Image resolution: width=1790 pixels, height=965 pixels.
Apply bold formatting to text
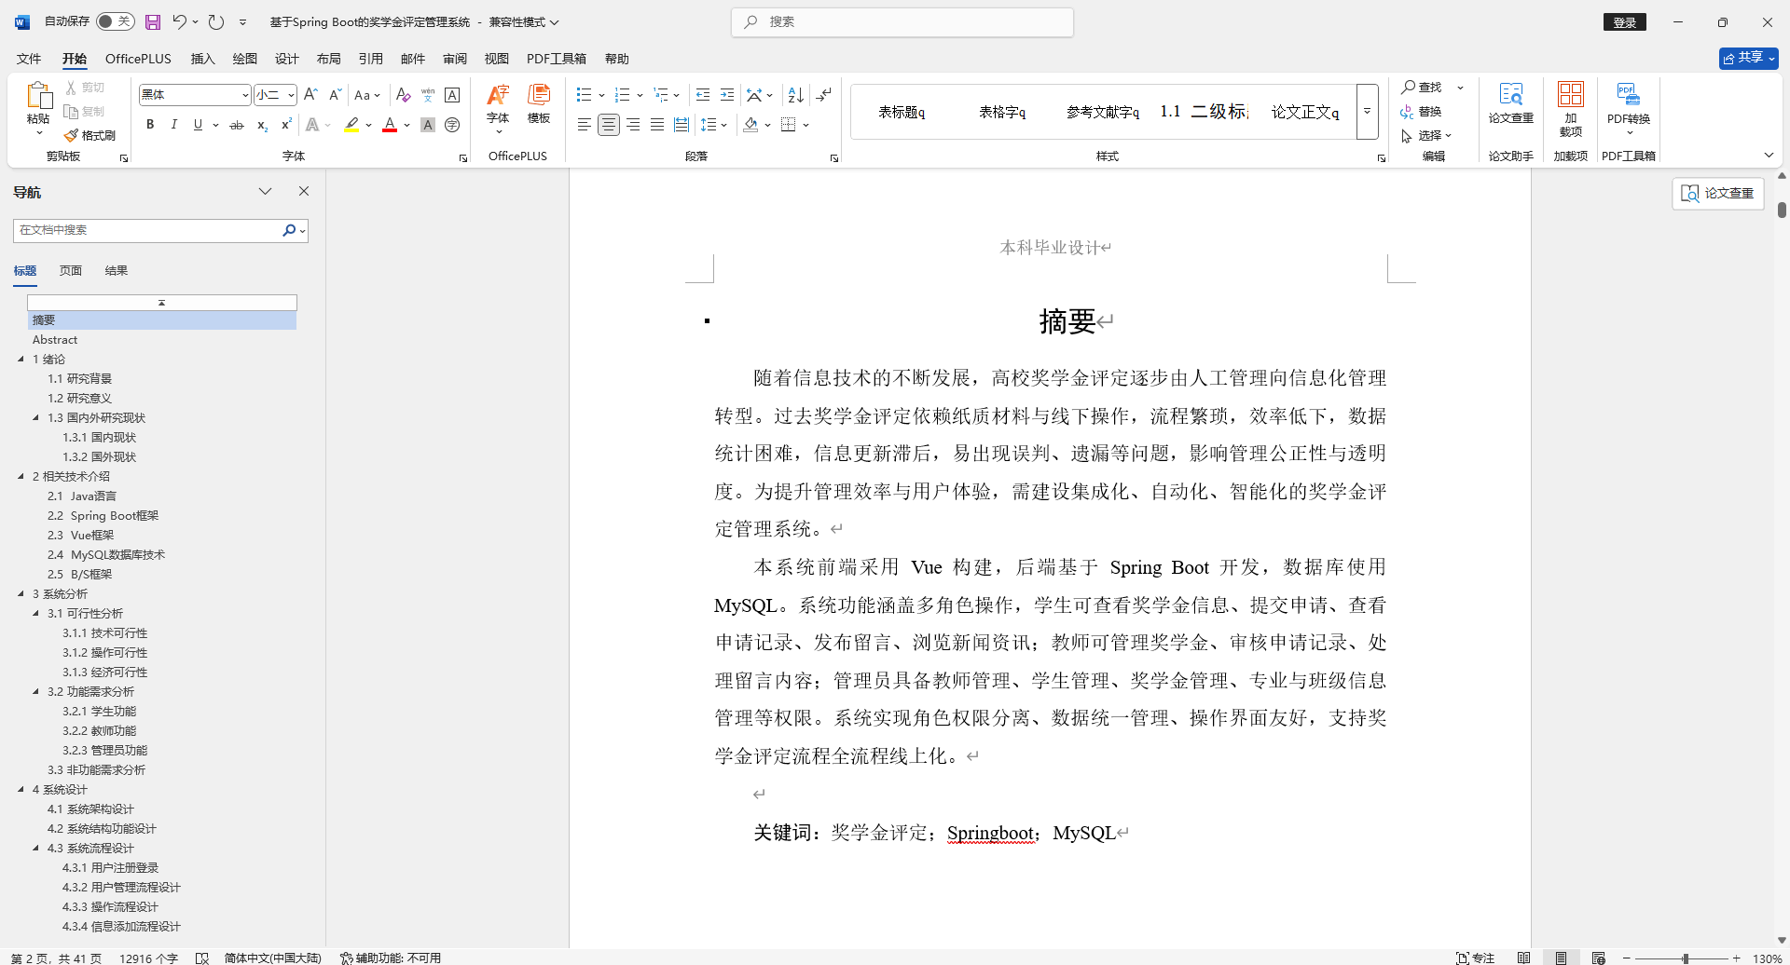click(149, 124)
